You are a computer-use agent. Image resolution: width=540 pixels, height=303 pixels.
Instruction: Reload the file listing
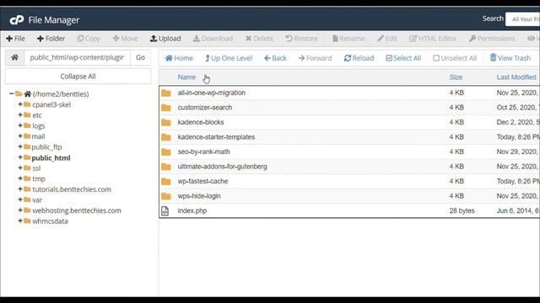[359, 58]
